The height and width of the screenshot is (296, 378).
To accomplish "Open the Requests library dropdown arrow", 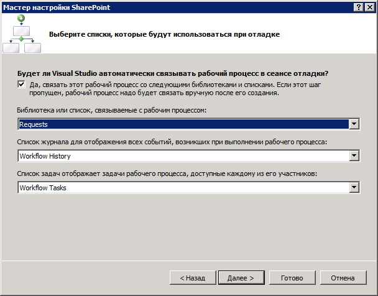I will pos(354,124).
